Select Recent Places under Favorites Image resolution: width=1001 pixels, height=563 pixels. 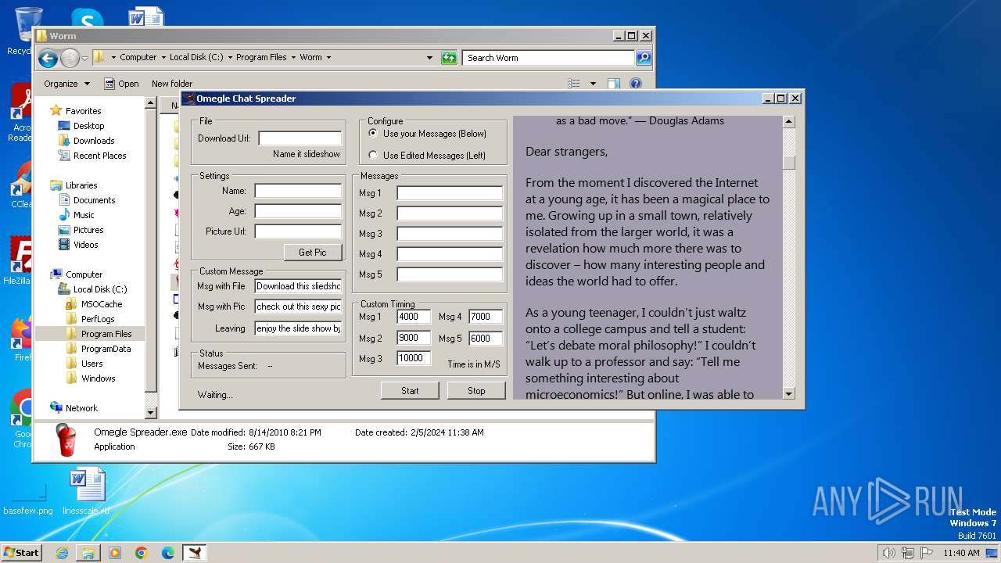coord(99,156)
